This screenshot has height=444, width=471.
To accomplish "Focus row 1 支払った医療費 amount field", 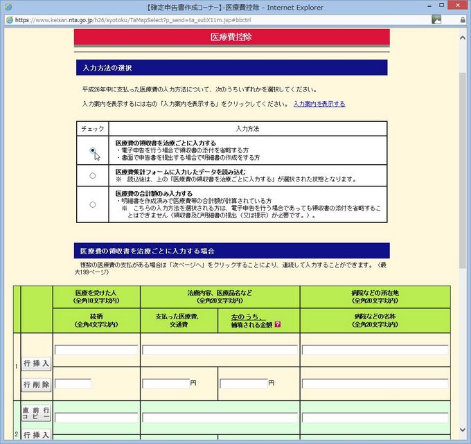I will pos(166,383).
